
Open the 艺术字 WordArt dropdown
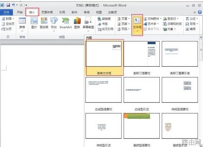pos(151,24)
